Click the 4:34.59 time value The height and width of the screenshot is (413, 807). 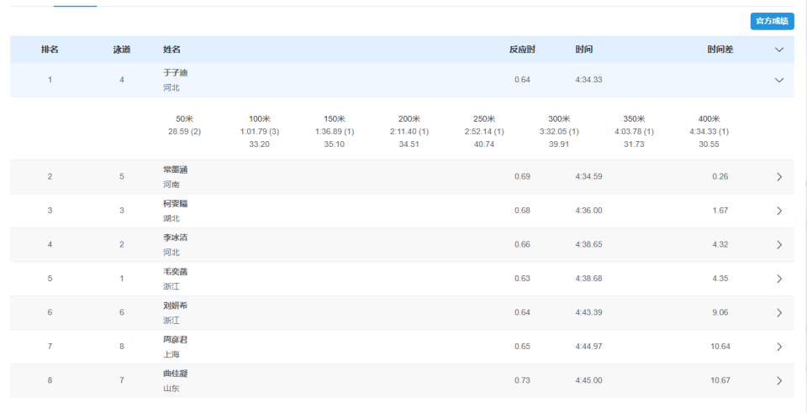pyautogui.click(x=588, y=177)
